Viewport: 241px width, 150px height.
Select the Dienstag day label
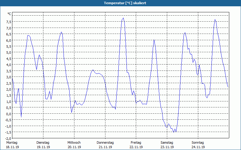point(43,143)
